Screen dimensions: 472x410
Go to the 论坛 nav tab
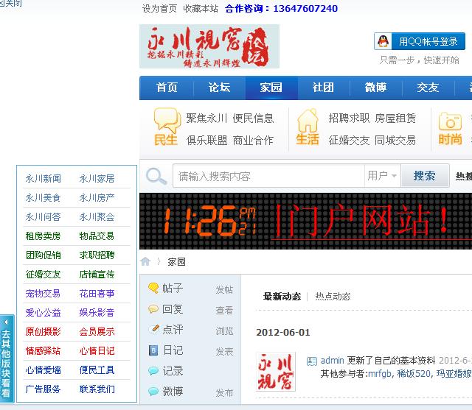pyautogui.click(x=219, y=88)
